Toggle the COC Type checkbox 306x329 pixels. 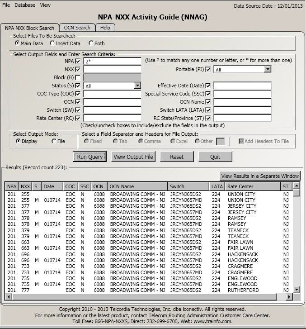point(78,94)
